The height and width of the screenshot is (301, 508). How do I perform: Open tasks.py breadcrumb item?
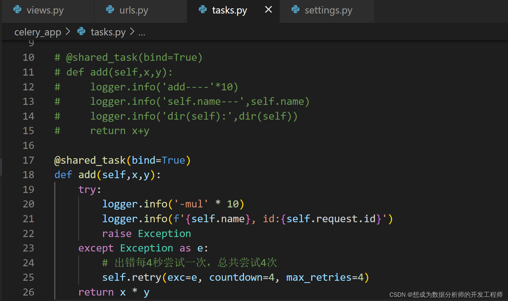click(108, 32)
